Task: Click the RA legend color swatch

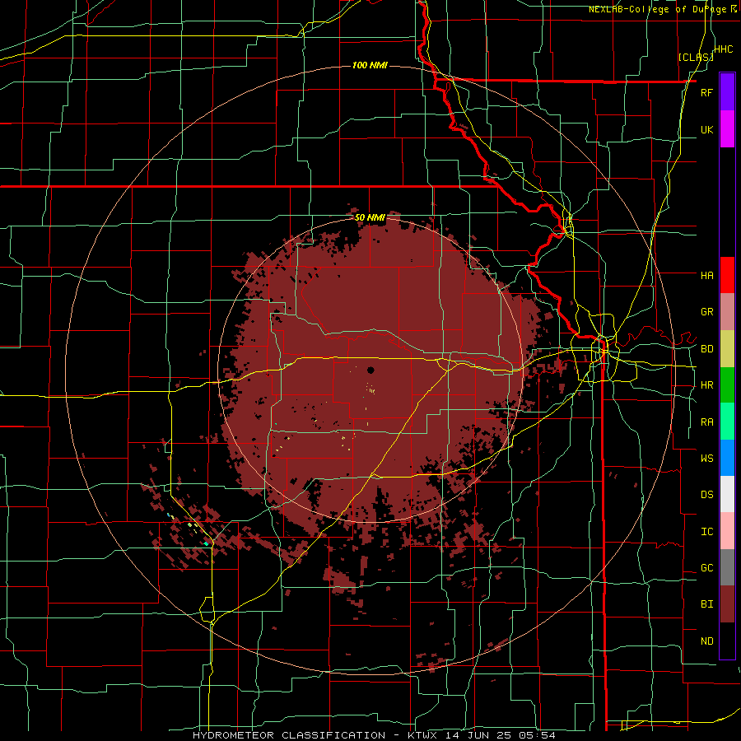Action: (x=727, y=422)
